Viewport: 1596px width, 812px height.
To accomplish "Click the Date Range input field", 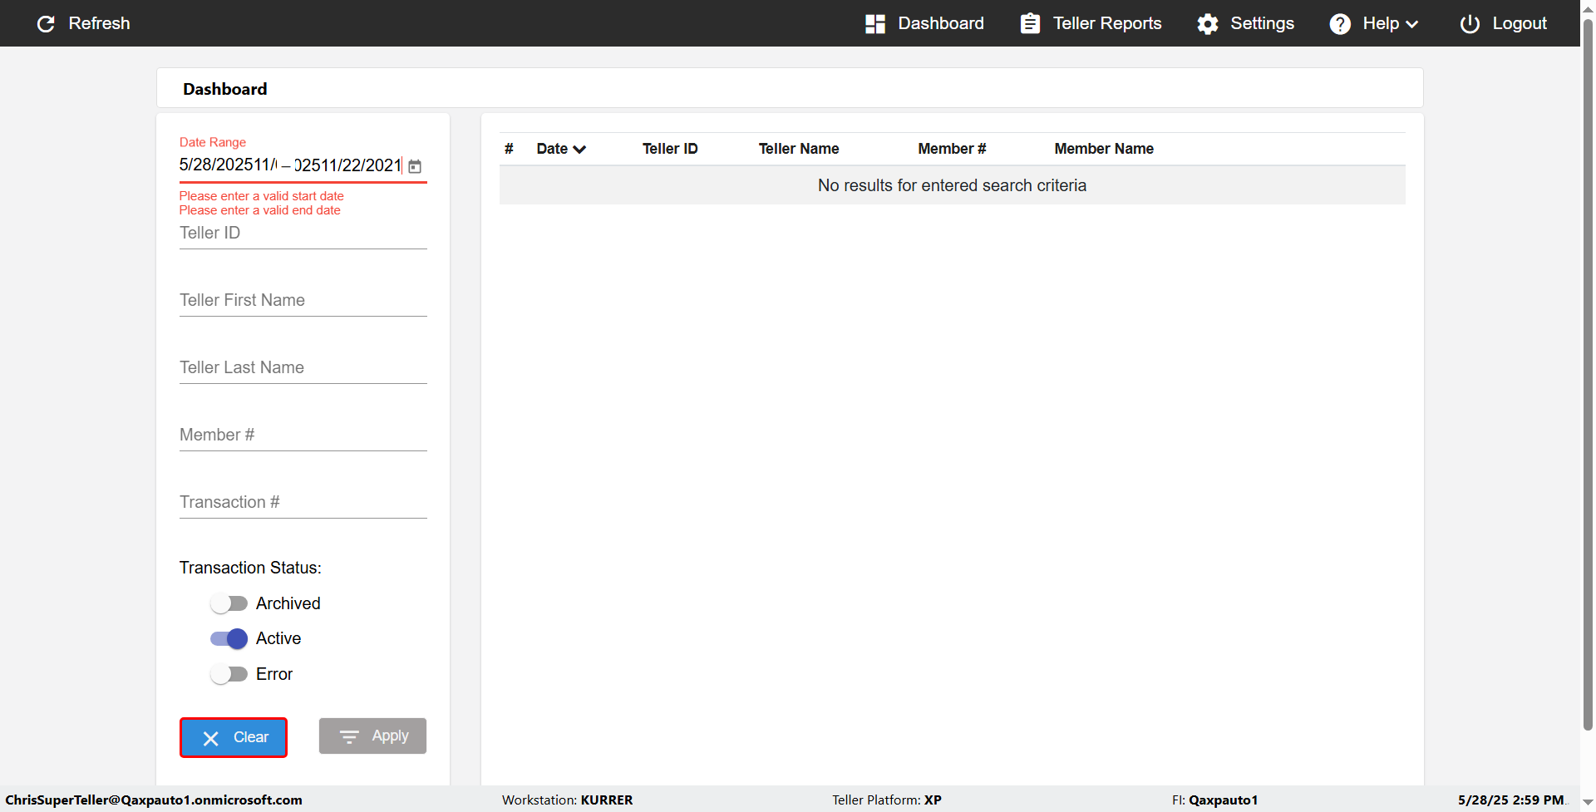I will 290,165.
